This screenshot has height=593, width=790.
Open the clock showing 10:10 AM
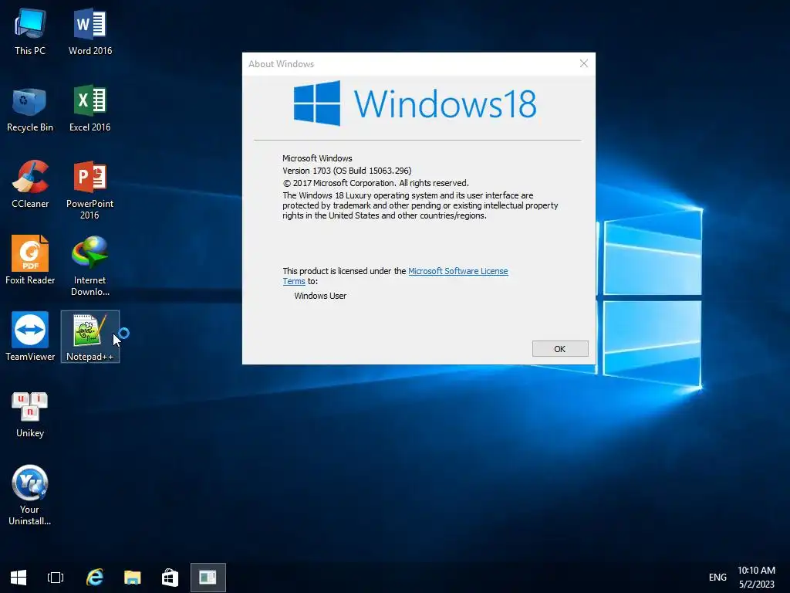coord(756,578)
